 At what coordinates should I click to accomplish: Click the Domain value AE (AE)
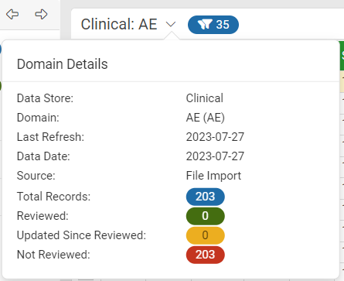[x=206, y=118]
